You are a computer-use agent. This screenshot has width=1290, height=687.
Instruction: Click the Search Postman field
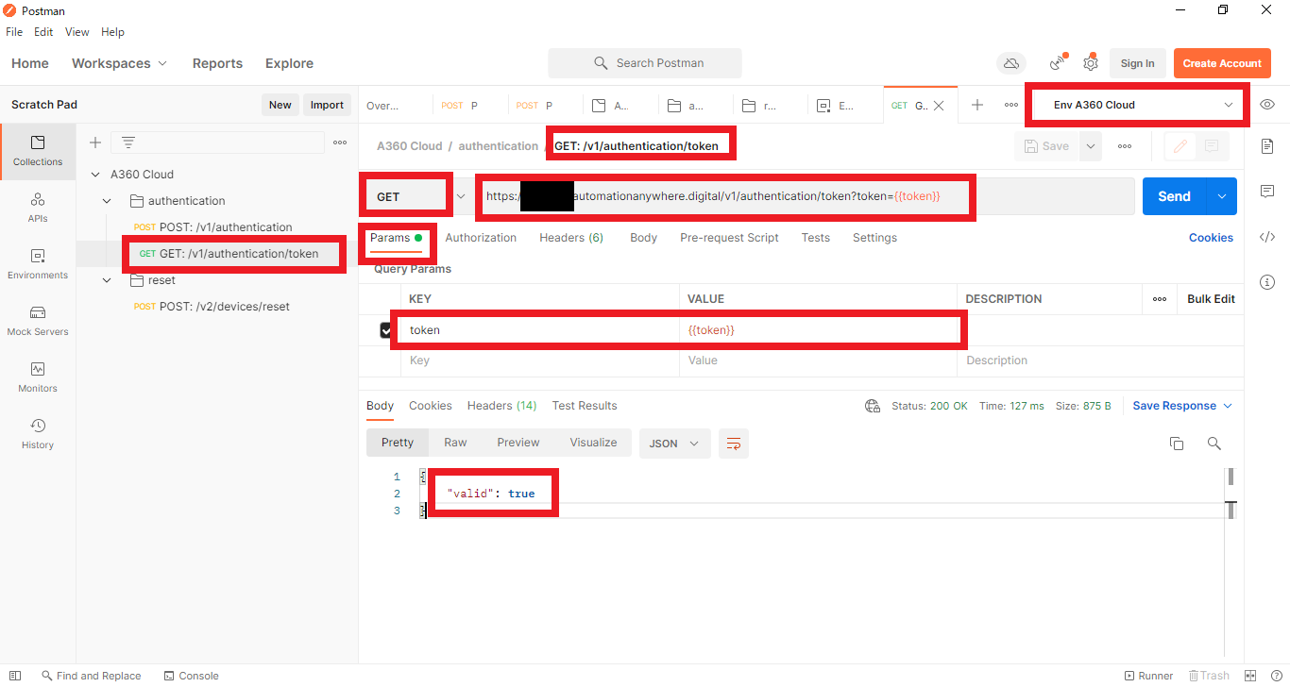[645, 63]
